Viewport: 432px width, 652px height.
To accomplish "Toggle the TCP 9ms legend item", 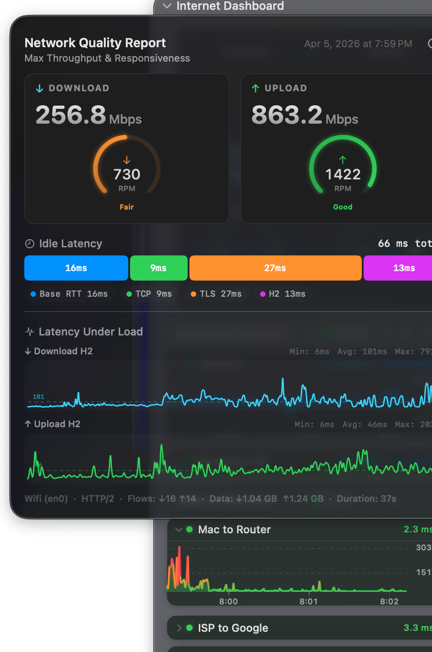I will pyautogui.click(x=150, y=294).
